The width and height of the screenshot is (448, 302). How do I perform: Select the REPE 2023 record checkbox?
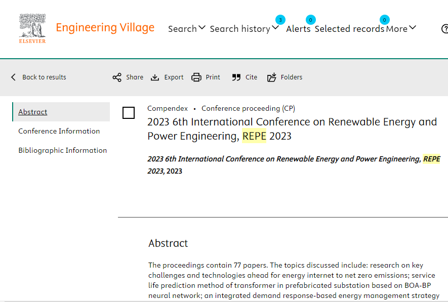click(129, 113)
